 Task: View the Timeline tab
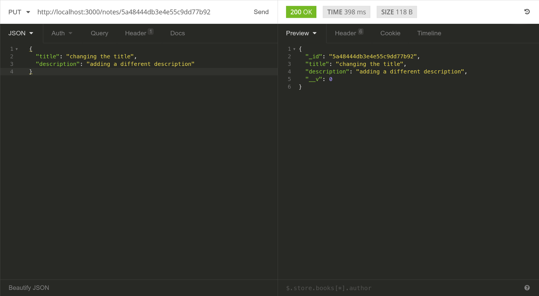429,33
